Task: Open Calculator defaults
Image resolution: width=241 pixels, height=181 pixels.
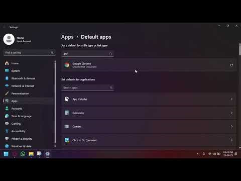Action: pyautogui.click(x=149, y=113)
